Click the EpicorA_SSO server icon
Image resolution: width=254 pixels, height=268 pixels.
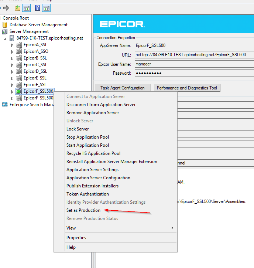19,51
